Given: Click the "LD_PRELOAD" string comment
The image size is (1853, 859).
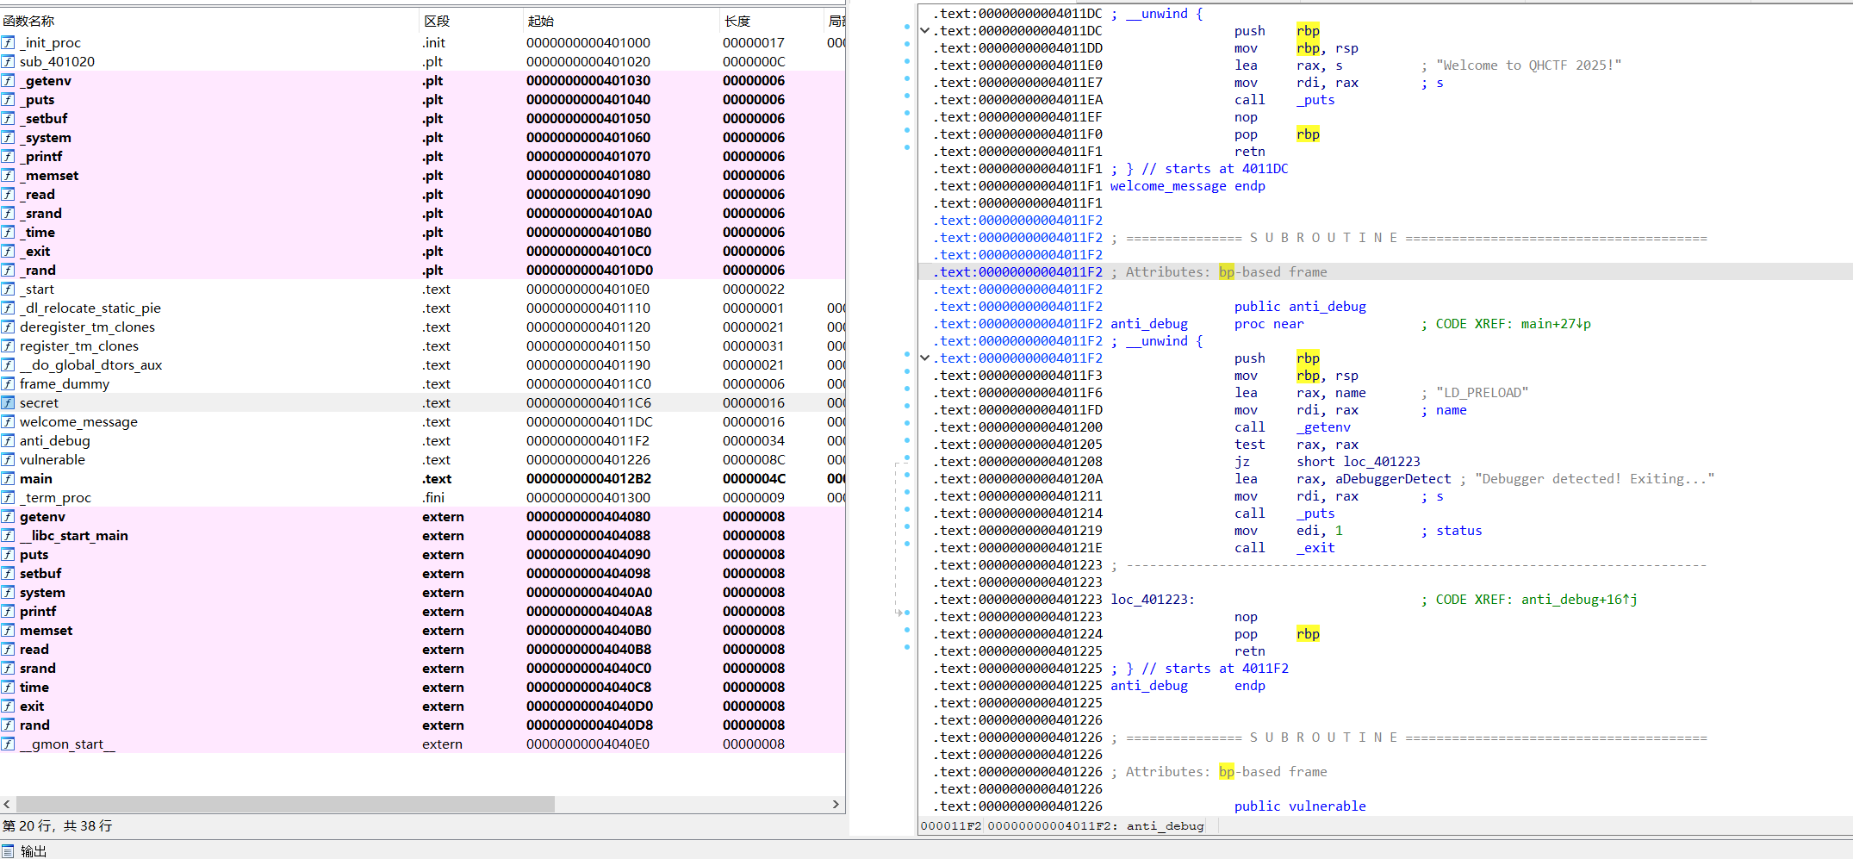Looking at the screenshot, I should 1482,392.
